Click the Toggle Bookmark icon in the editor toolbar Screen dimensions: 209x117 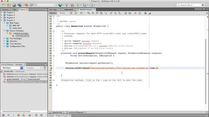[x=120, y=13]
